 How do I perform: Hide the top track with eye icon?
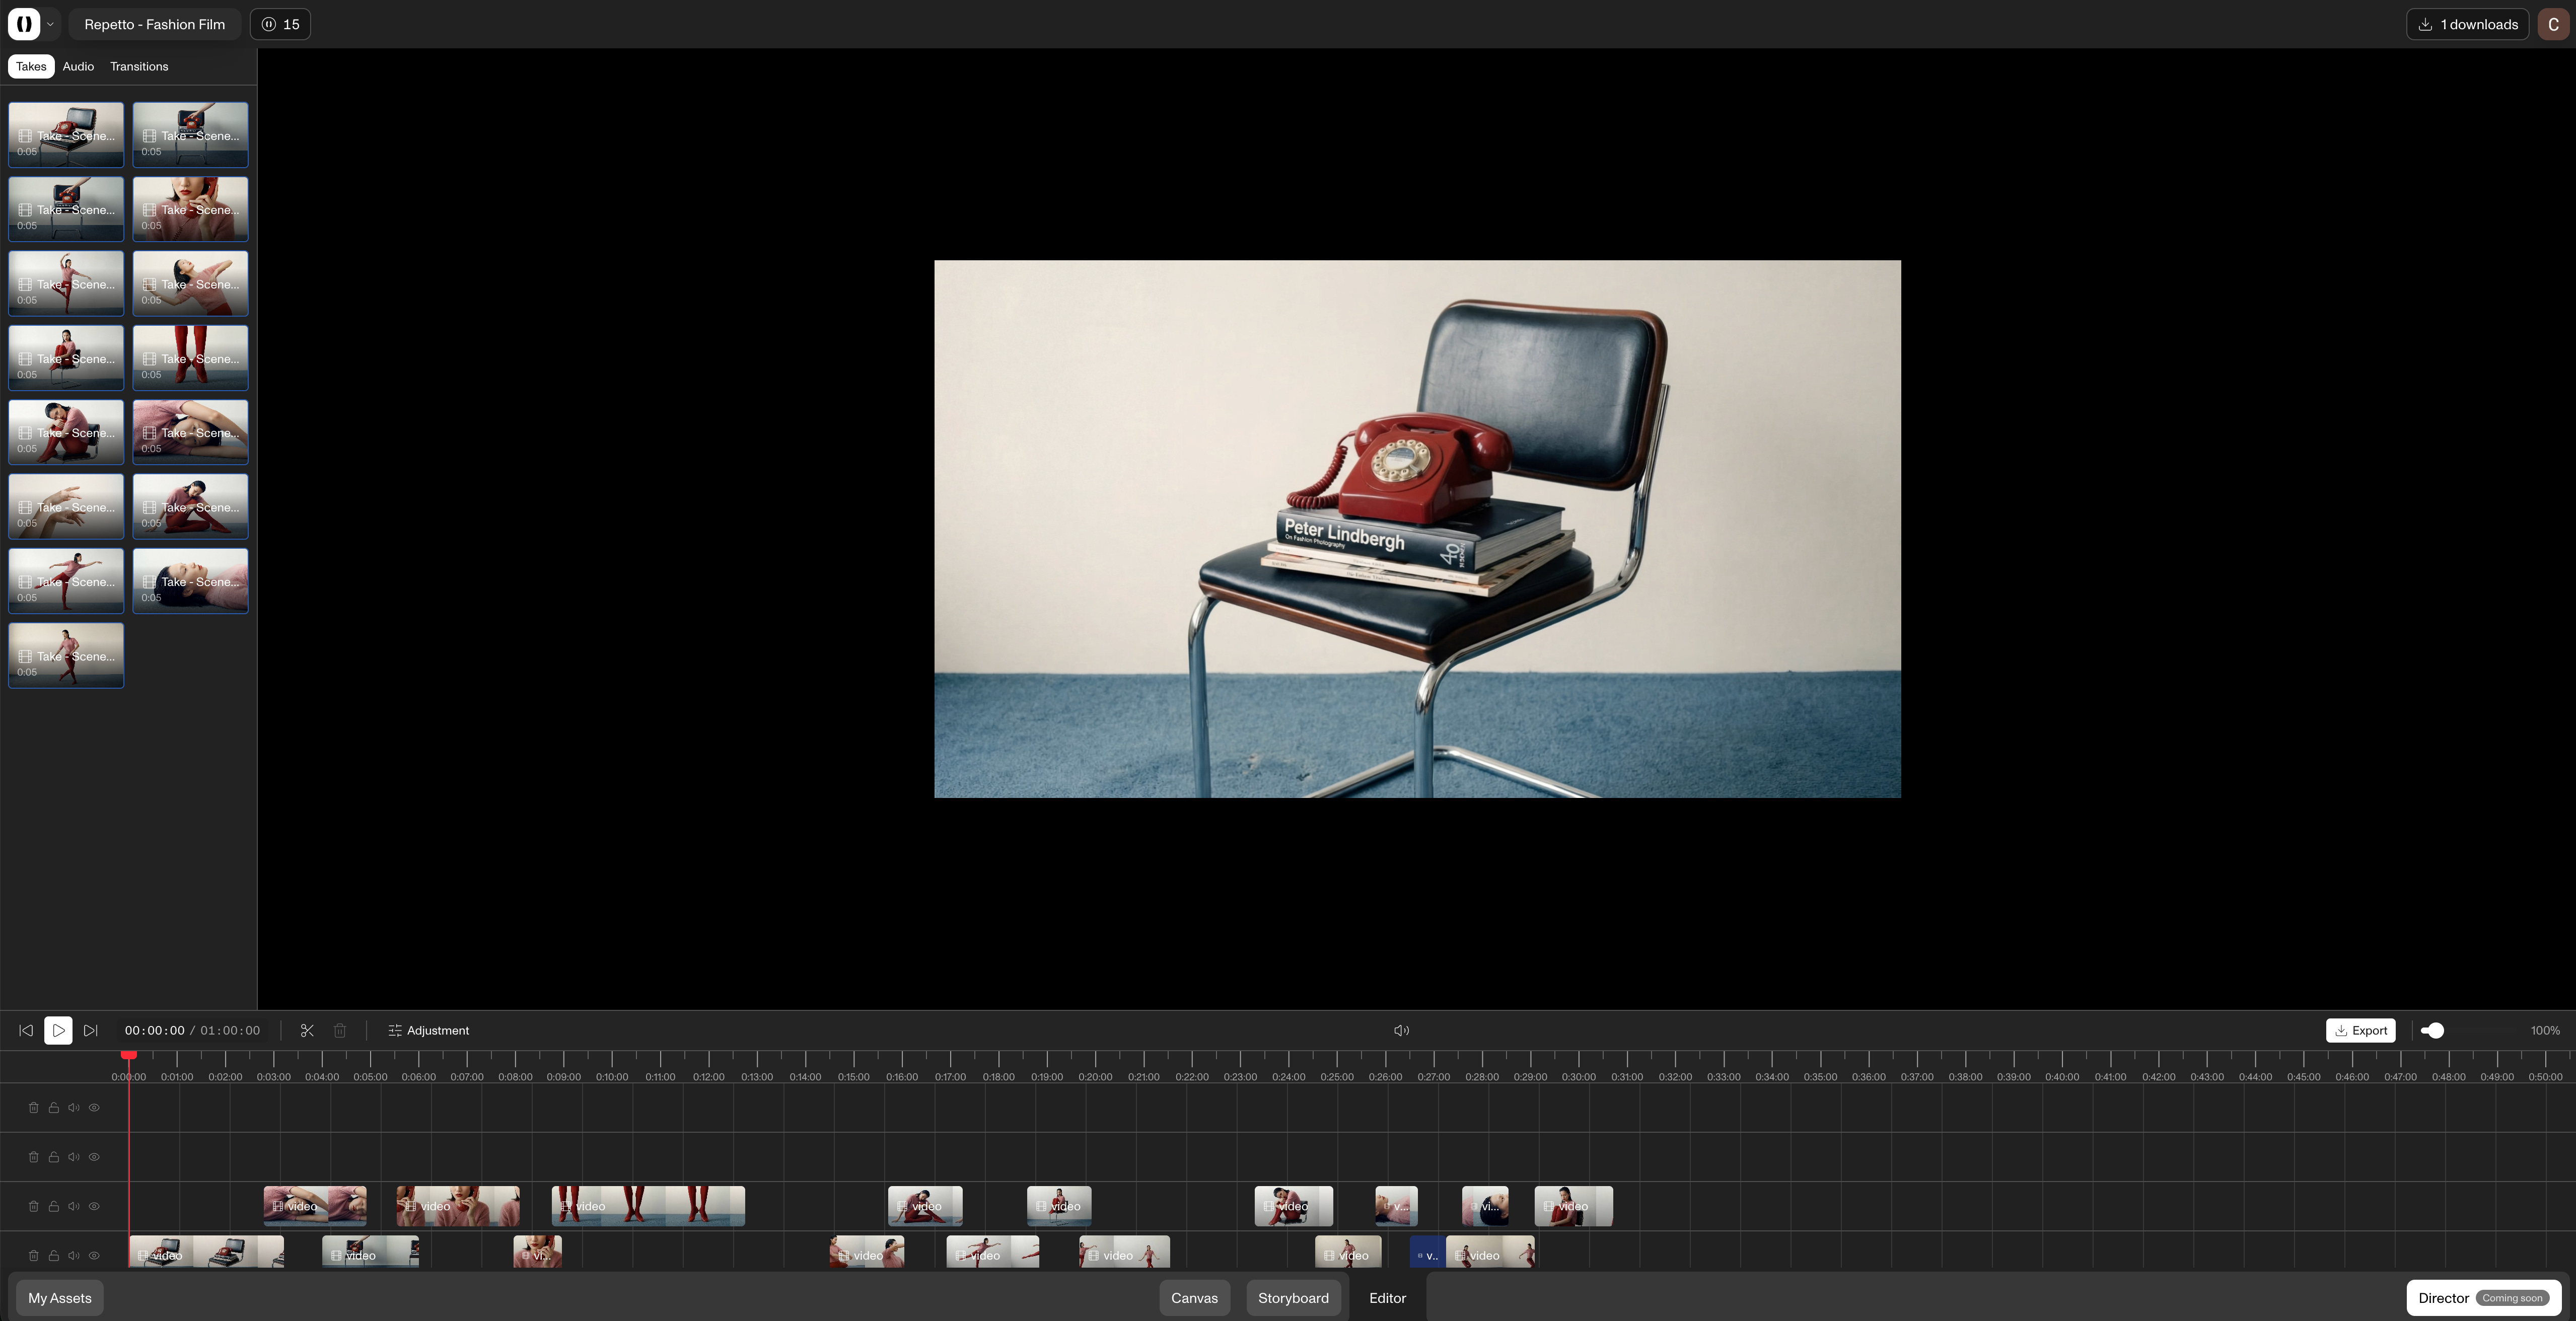pyautogui.click(x=94, y=1107)
